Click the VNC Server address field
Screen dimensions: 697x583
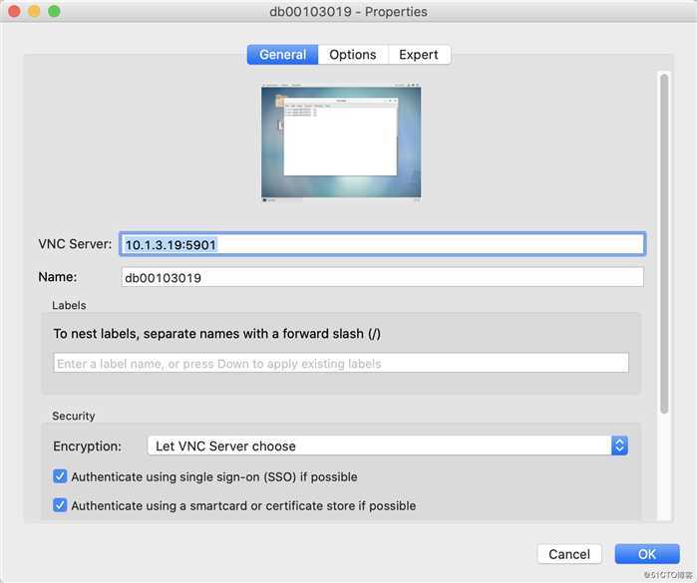[x=382, y=244]
